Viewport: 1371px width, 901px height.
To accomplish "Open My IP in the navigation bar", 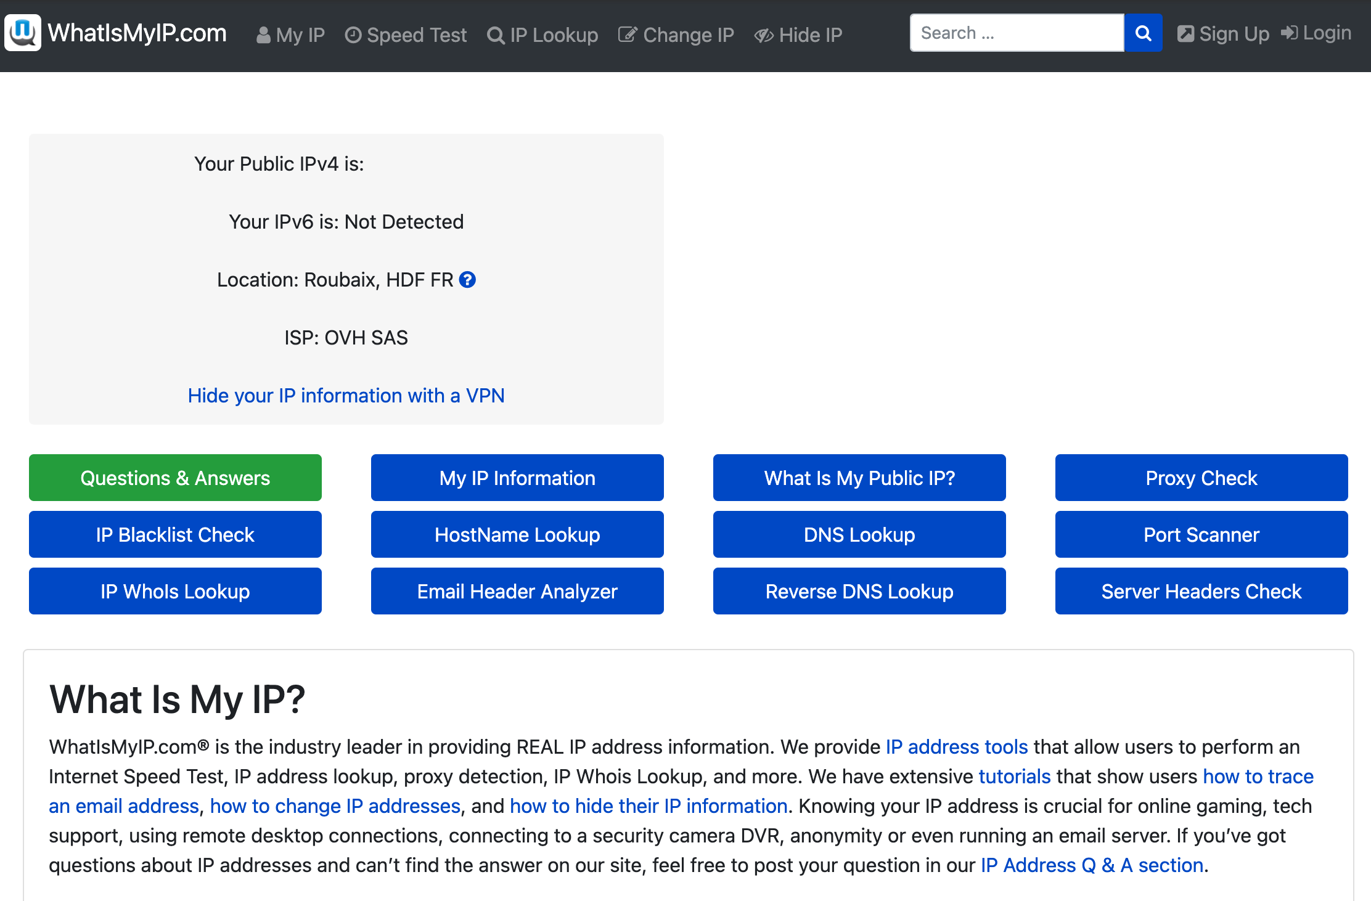I will tap(290, 35).
